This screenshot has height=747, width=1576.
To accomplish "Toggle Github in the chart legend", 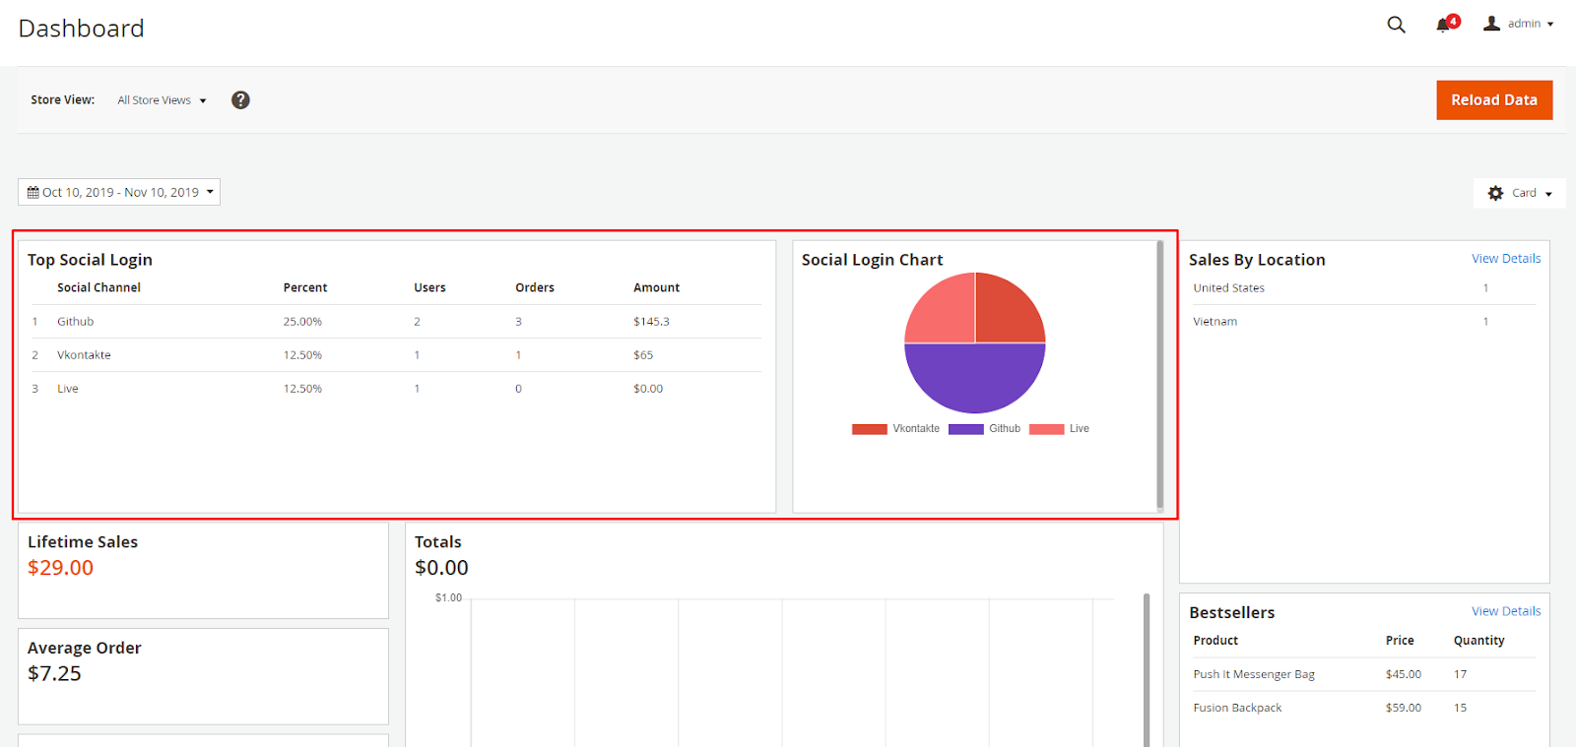I will (x=984, y=429).
